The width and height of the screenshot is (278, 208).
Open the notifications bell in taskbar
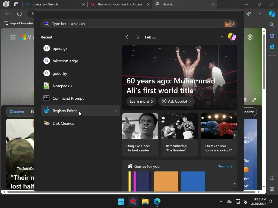pos(271,201)
